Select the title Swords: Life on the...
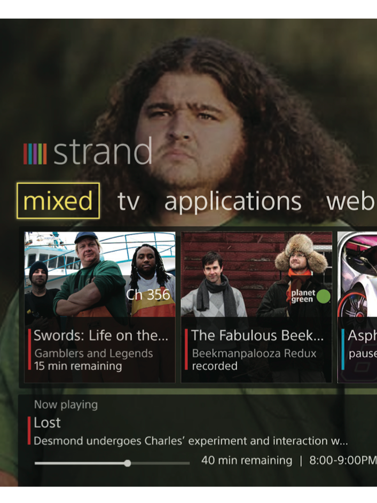 pyautogui.click(x=101, y=336)
